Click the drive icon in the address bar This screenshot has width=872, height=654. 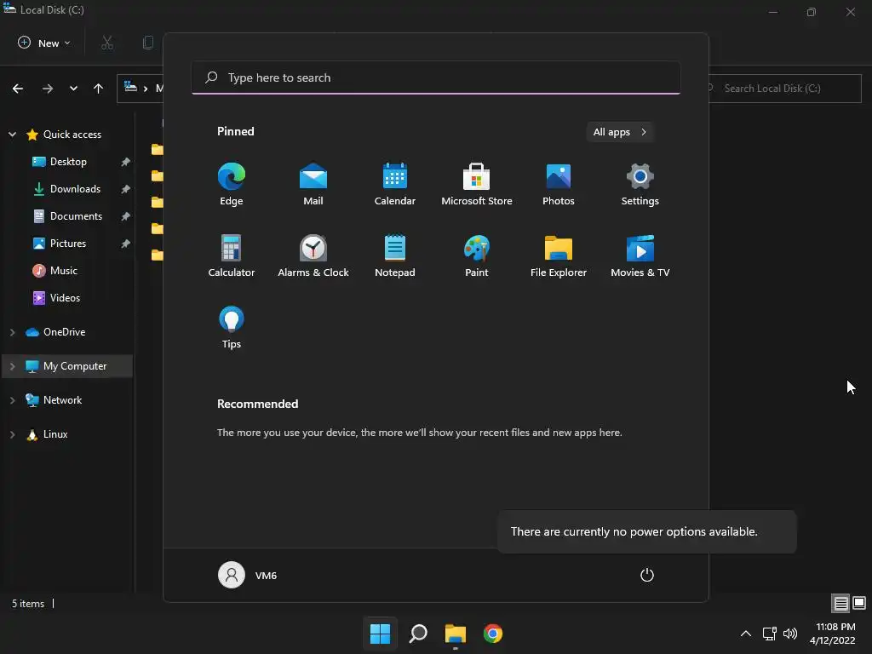(x=130, y=87)
